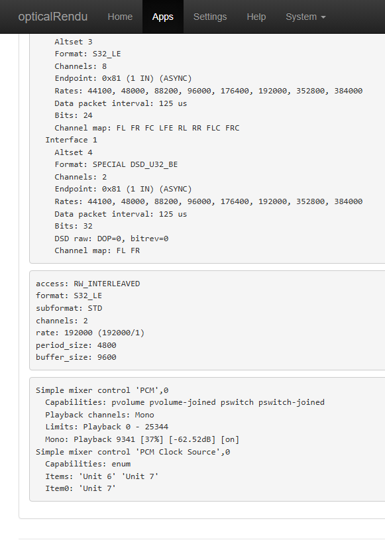Click the 'rate: 192000 (192000/1)' line
The width and height of the screenshot is (385, 544).
coord(90,333)
